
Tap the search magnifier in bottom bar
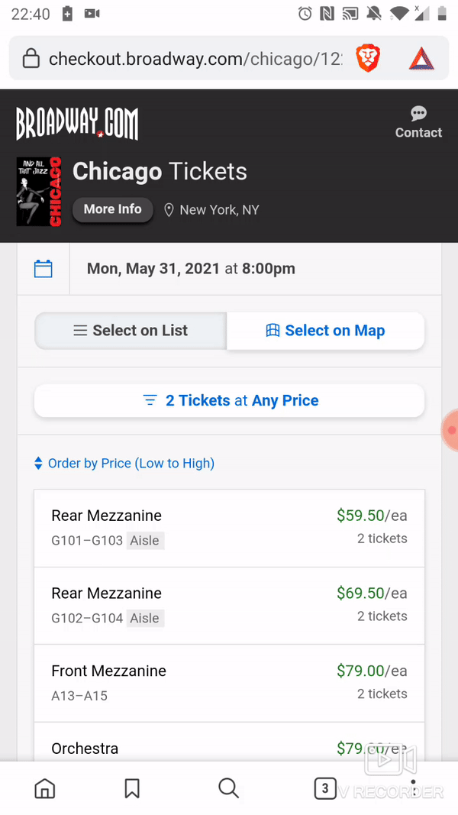tap(228, 788)
